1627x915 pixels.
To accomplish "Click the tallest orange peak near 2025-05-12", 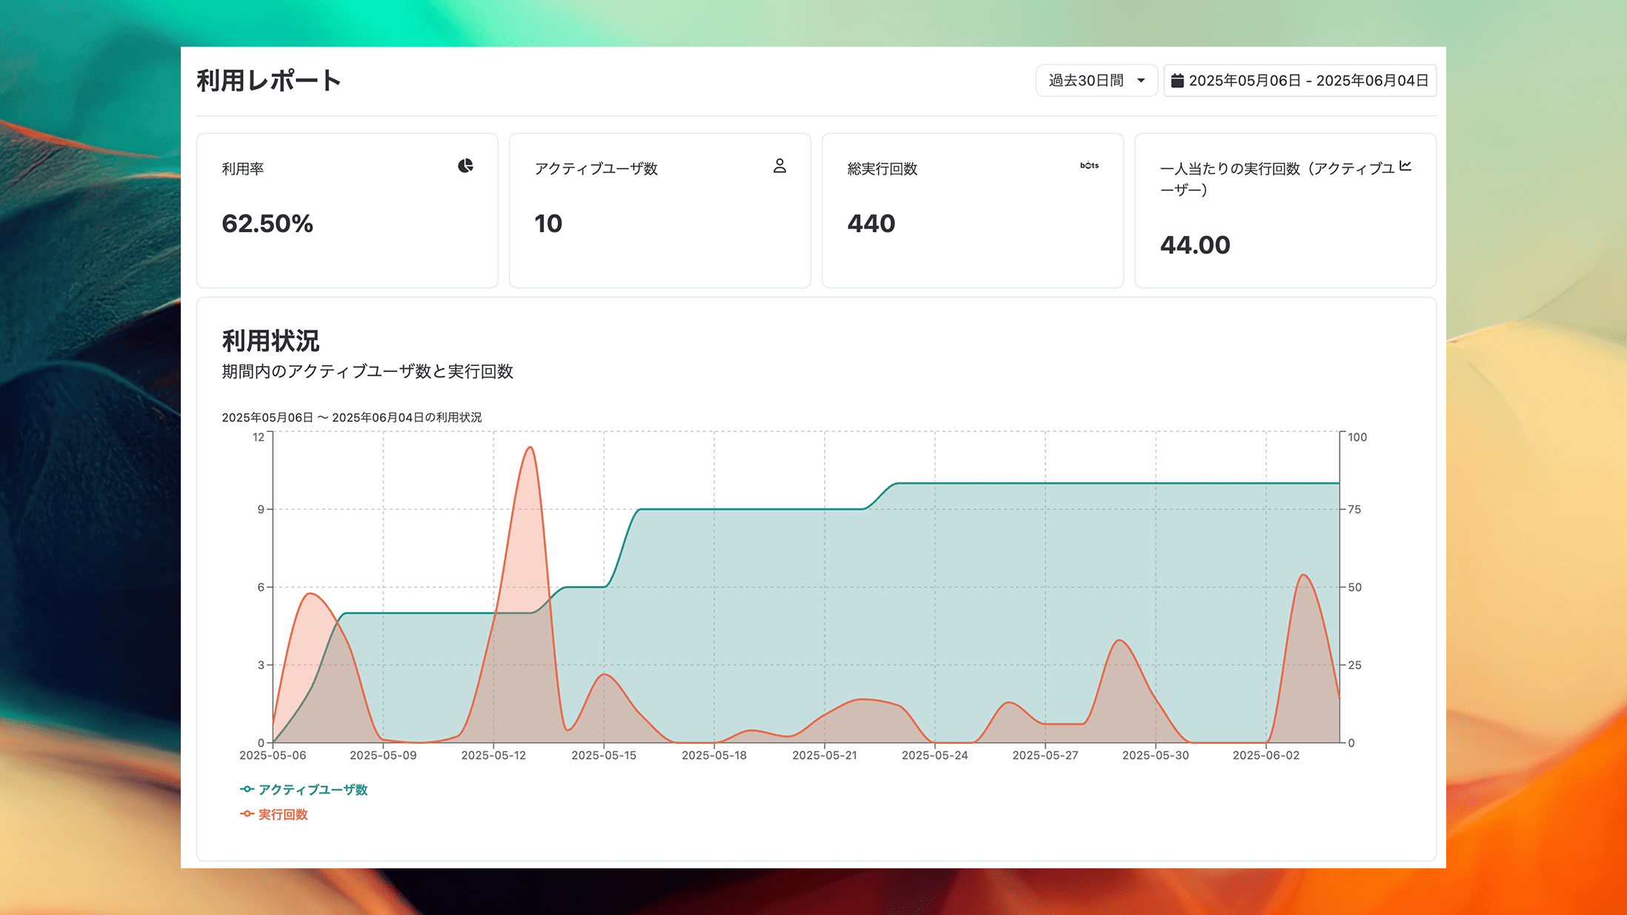I will click(x=530, y=448).
